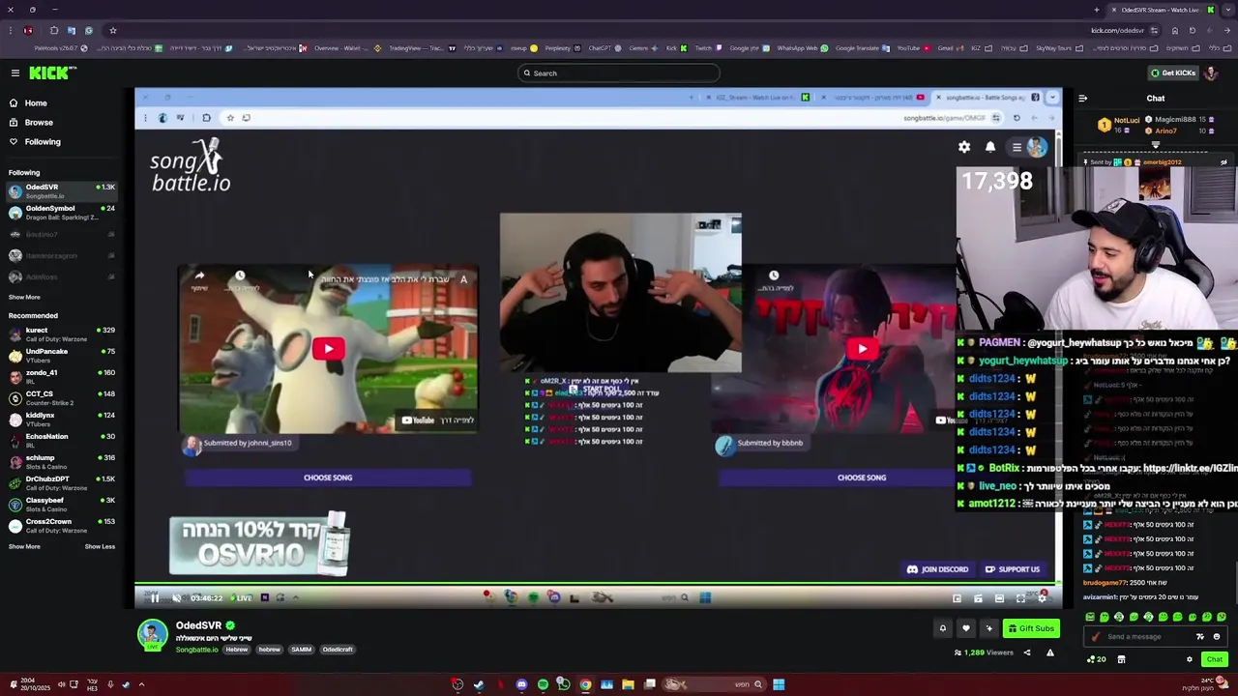Open chat translate icon in input
Viewport: 1238px width, 696px height.
coord(1200,637)
